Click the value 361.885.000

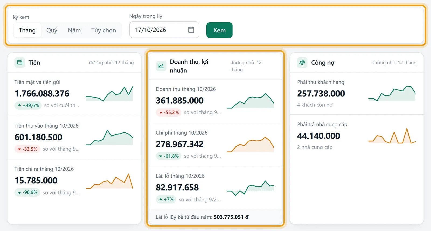point(180,100)
